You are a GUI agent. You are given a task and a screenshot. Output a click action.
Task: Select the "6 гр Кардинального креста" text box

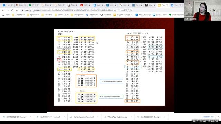tap(111, 97)
